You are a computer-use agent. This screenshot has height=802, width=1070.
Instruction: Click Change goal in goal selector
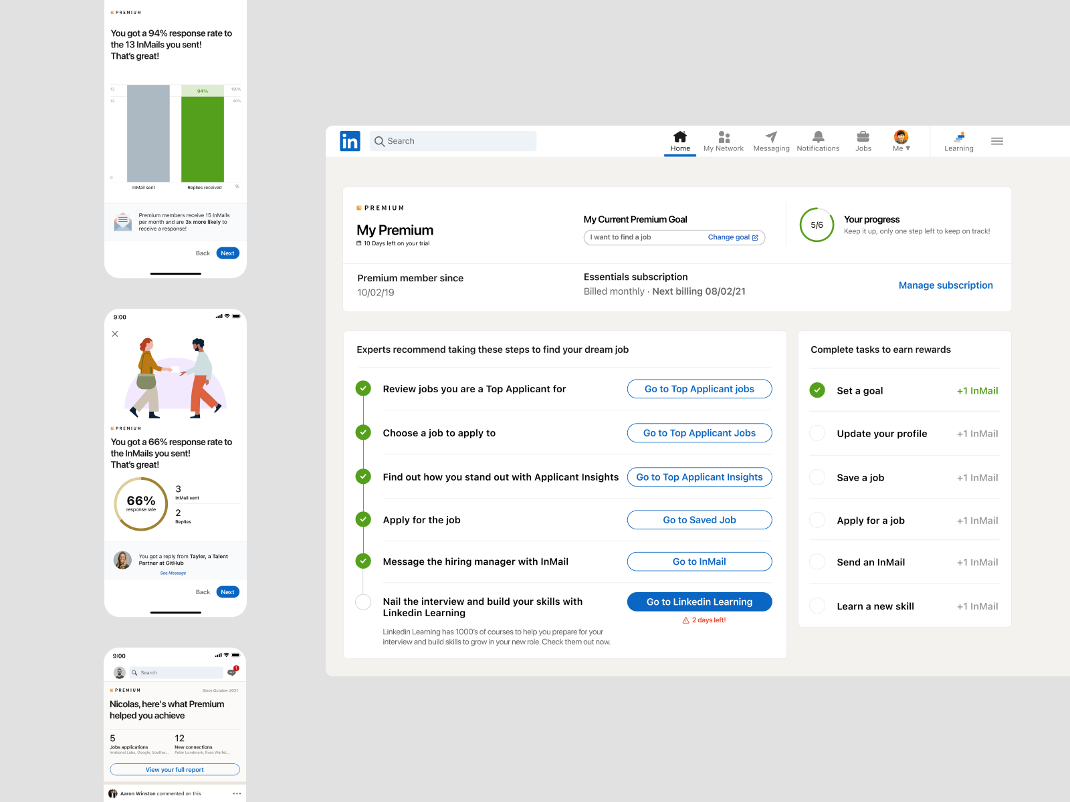[x=733, y=237]
